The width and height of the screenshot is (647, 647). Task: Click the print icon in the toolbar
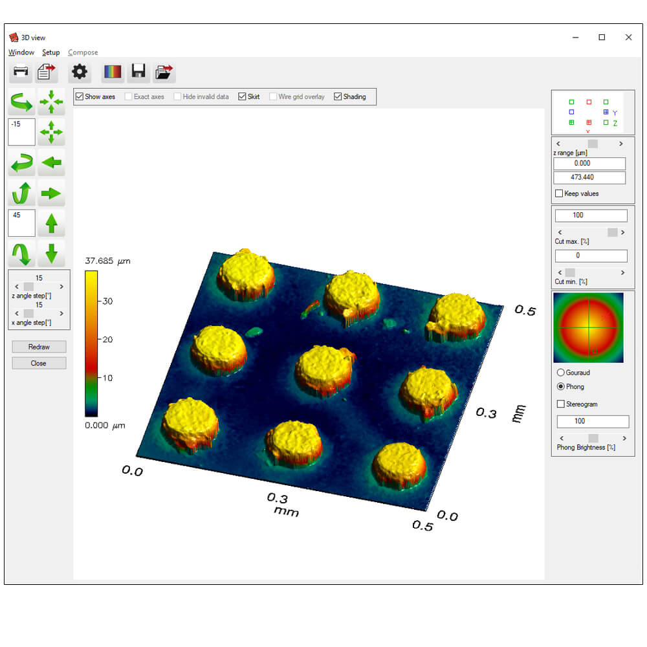(x=21, y=72)
